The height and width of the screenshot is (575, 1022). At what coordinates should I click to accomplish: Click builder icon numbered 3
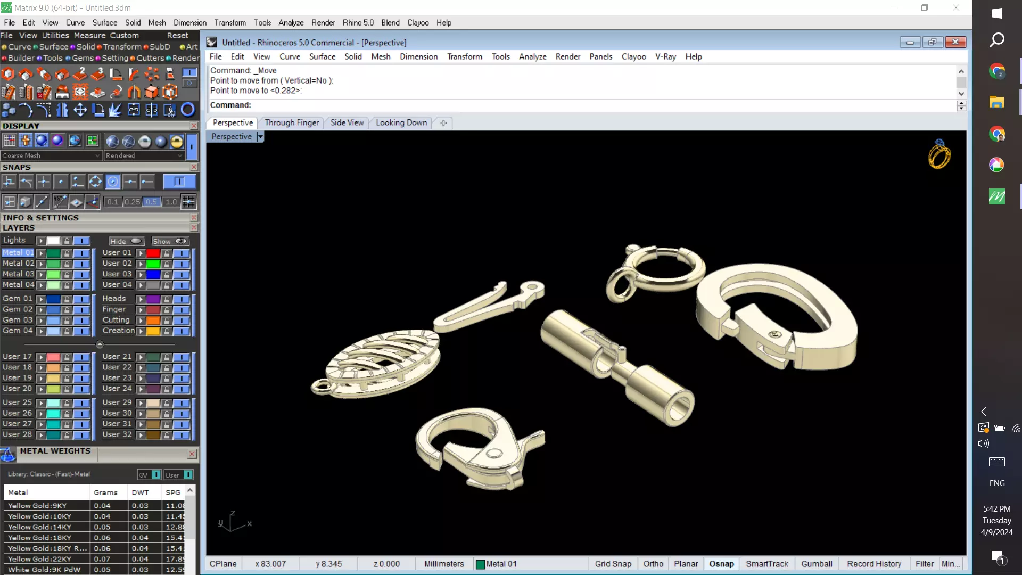pyautogui.click(x=98, y=74)
